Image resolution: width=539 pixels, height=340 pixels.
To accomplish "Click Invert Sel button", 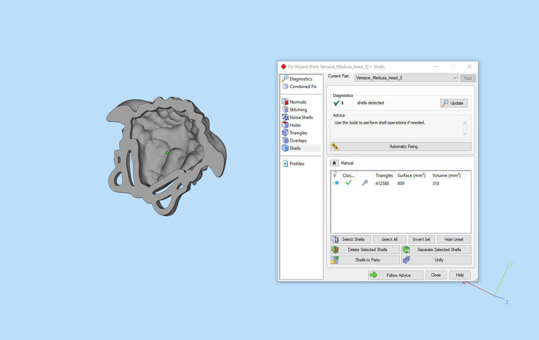I will point(422,239).
